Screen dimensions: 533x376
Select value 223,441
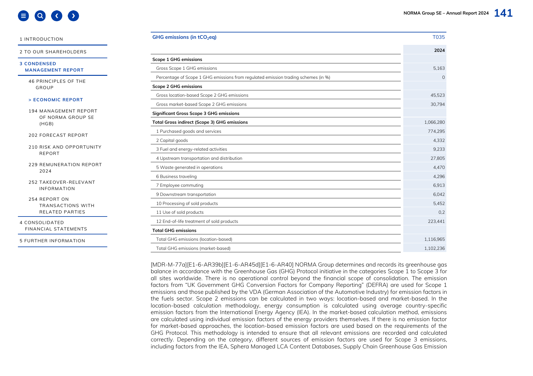(436, 221)
